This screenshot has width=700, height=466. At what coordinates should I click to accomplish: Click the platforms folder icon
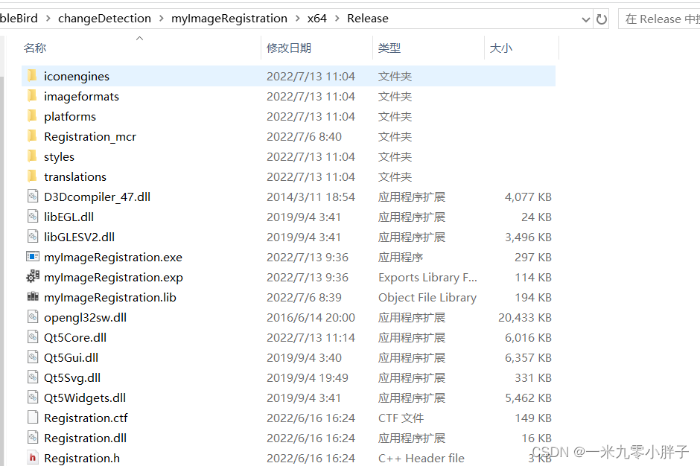pos(32,116)
